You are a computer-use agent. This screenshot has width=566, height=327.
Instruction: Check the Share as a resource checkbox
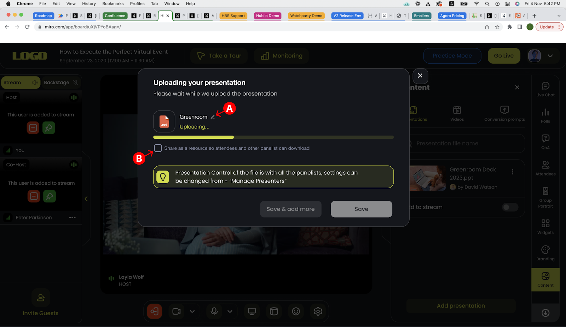point(158,148)
